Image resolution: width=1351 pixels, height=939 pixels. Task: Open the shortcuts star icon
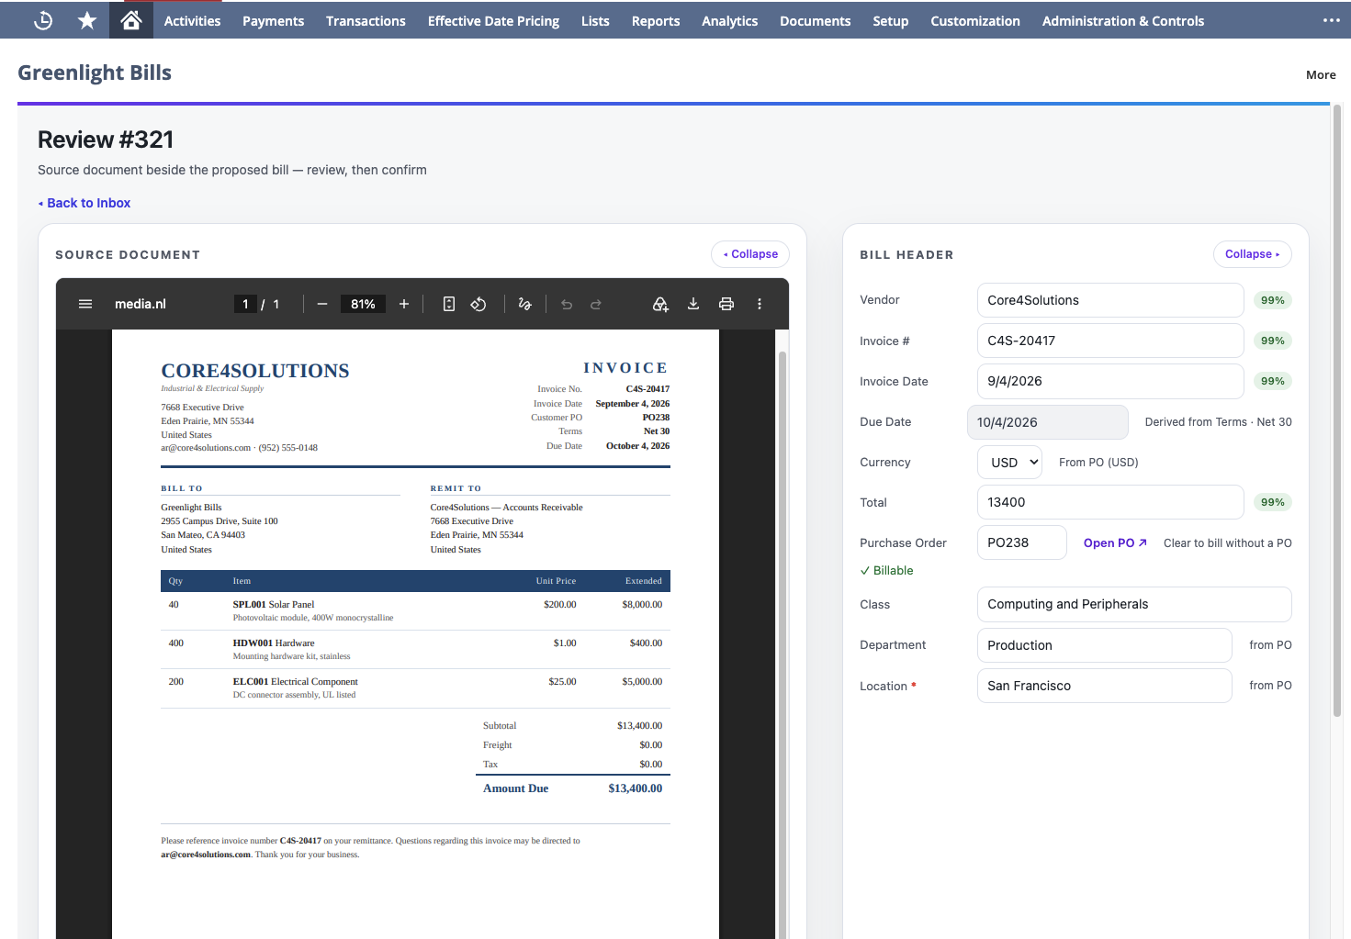87,20
